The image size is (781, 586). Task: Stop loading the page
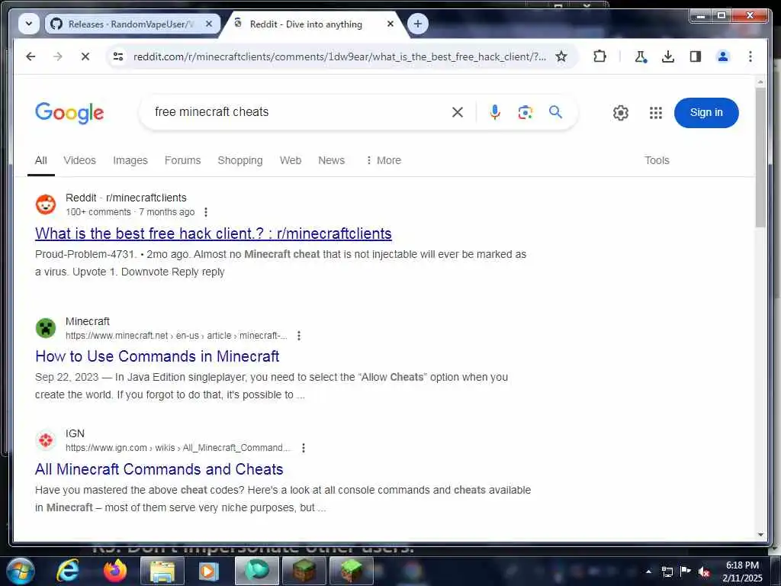[x=85, y=56]
